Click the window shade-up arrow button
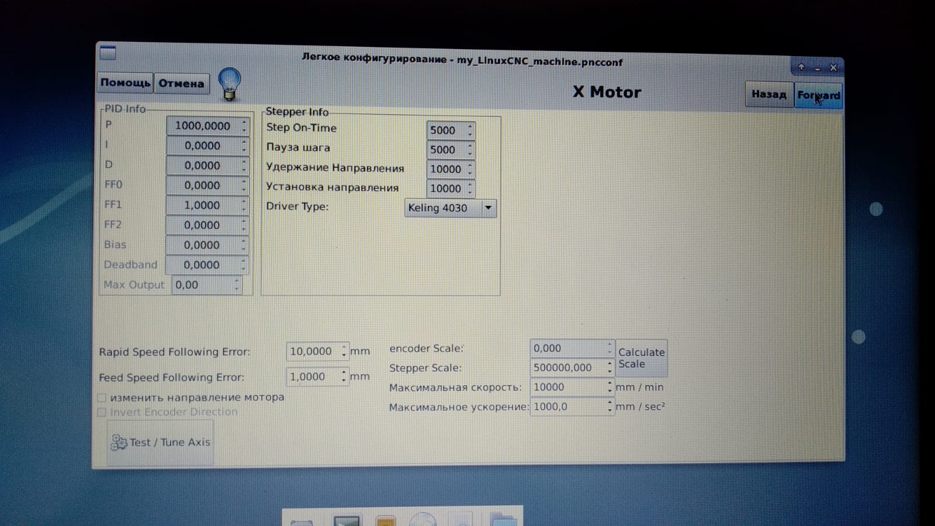 (801, 67)
